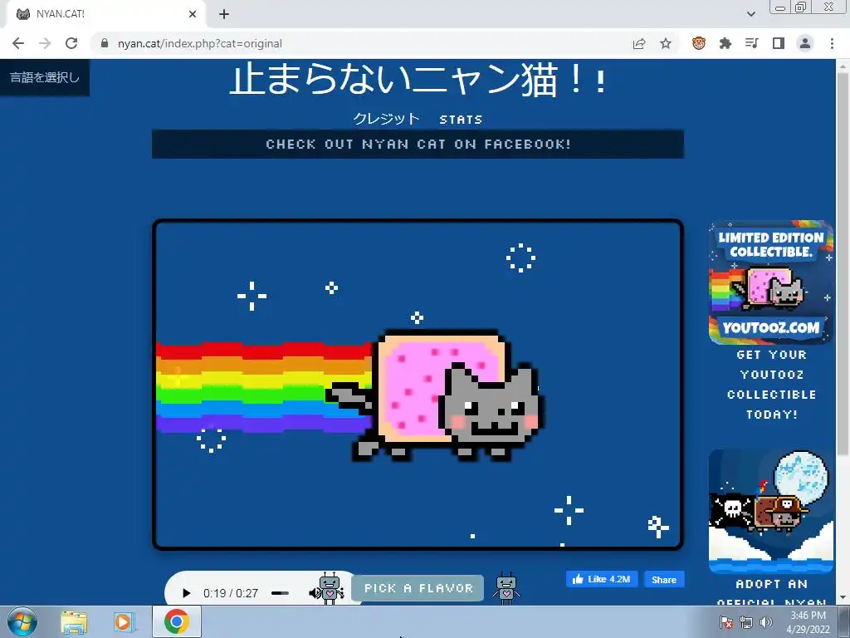
Task: Open the クレジット credits link
Action: coord(387,119)
